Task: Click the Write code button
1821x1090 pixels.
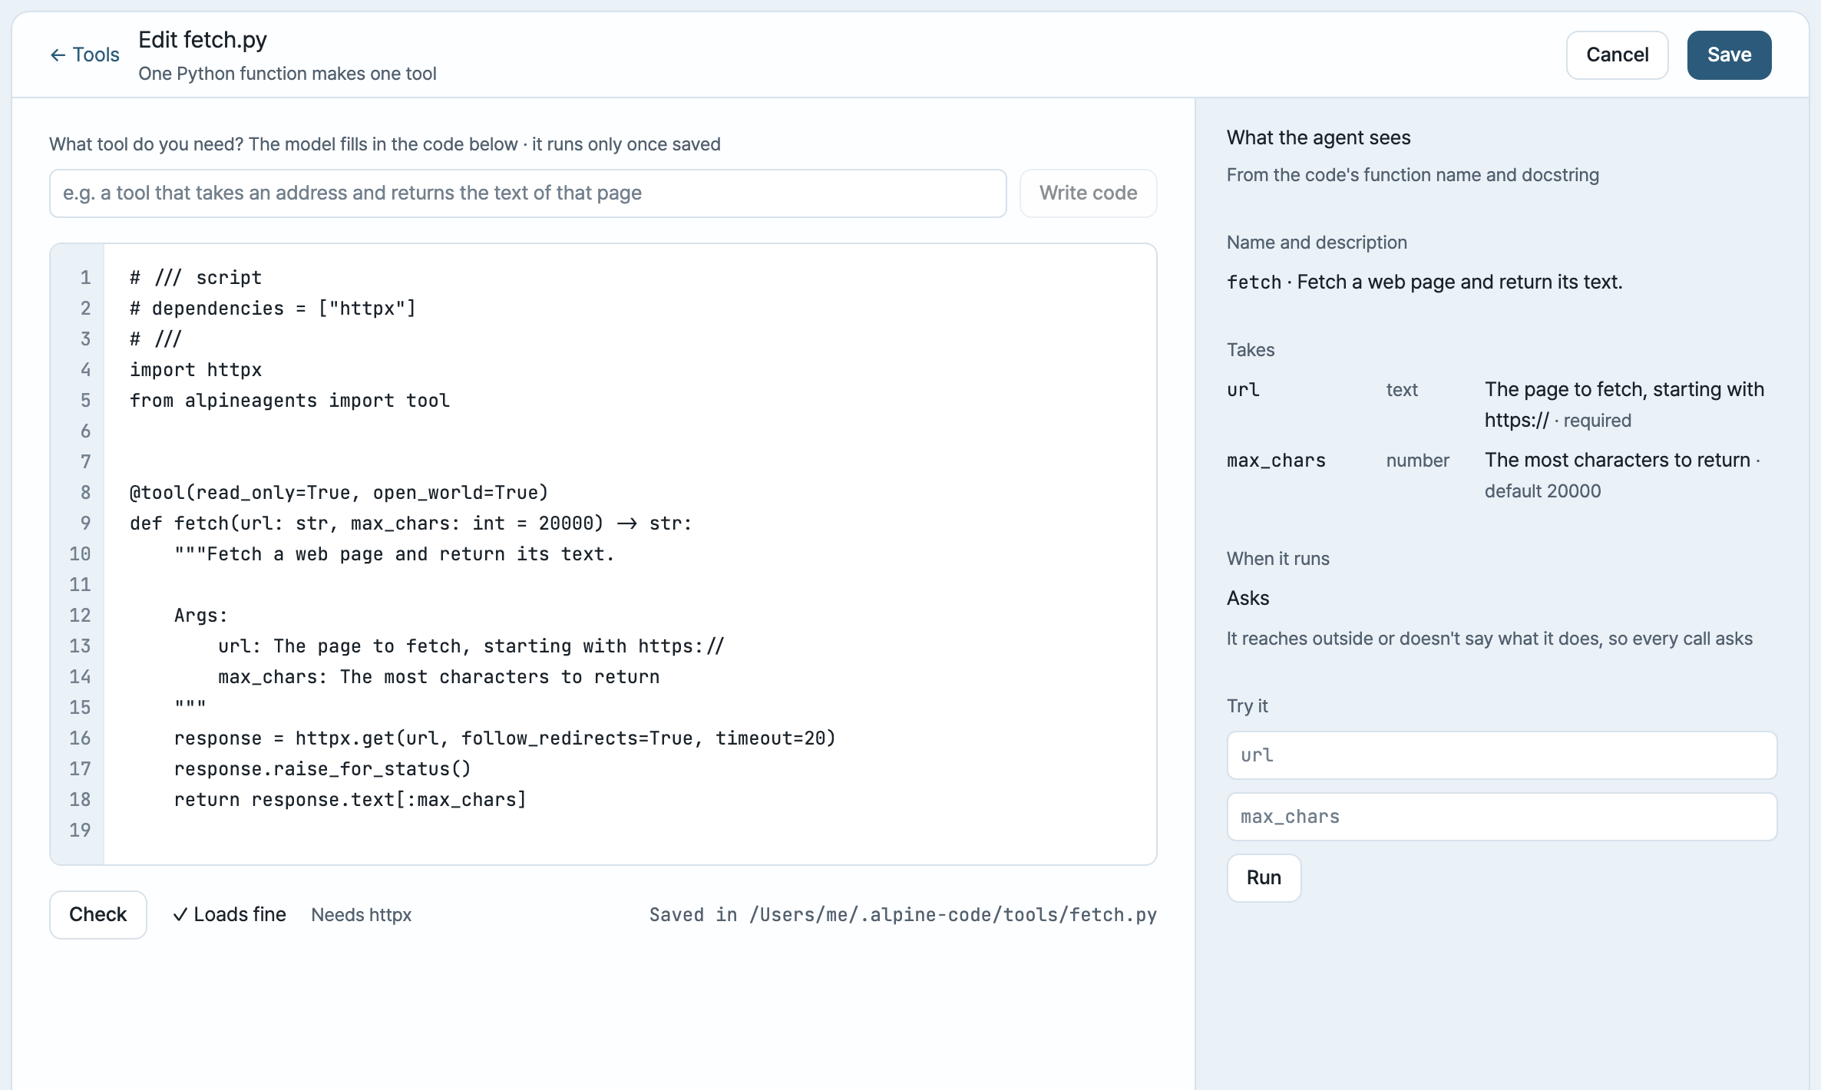Action: pyautogui.click(x=1088, y=193)
